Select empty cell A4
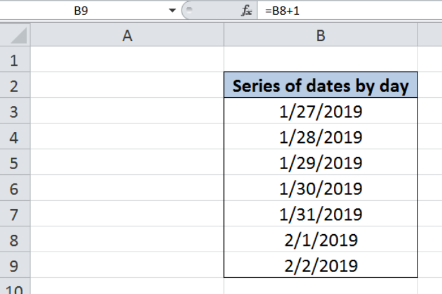 (127, 136)
